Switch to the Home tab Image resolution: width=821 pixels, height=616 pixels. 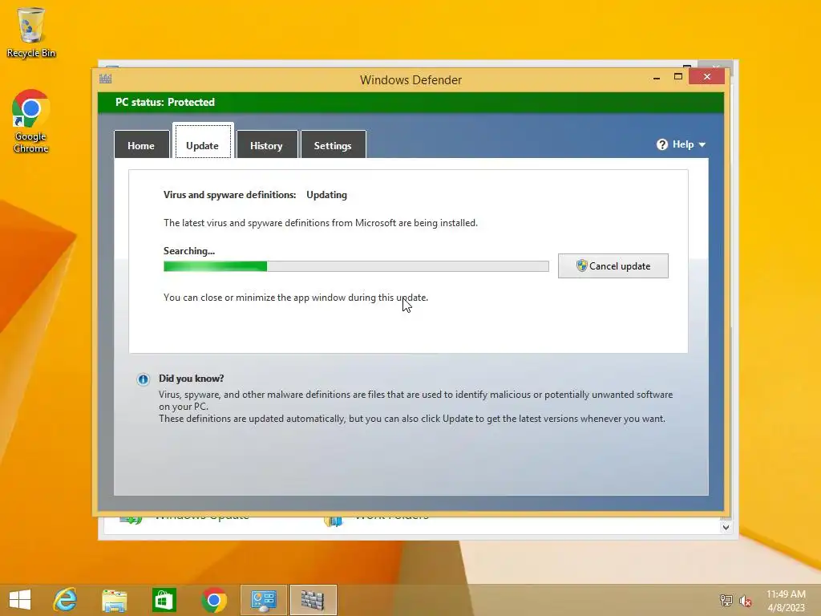pos(141,145)
